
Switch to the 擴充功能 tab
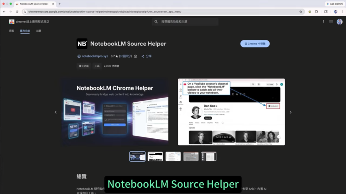25,31
